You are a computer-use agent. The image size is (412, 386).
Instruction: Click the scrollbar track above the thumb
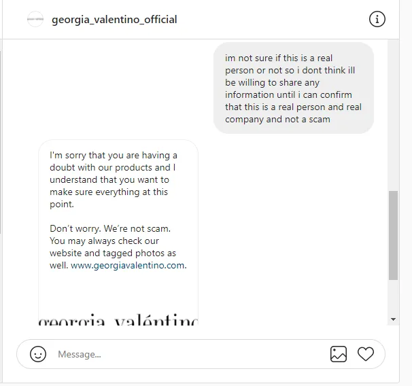pos(393,116)
